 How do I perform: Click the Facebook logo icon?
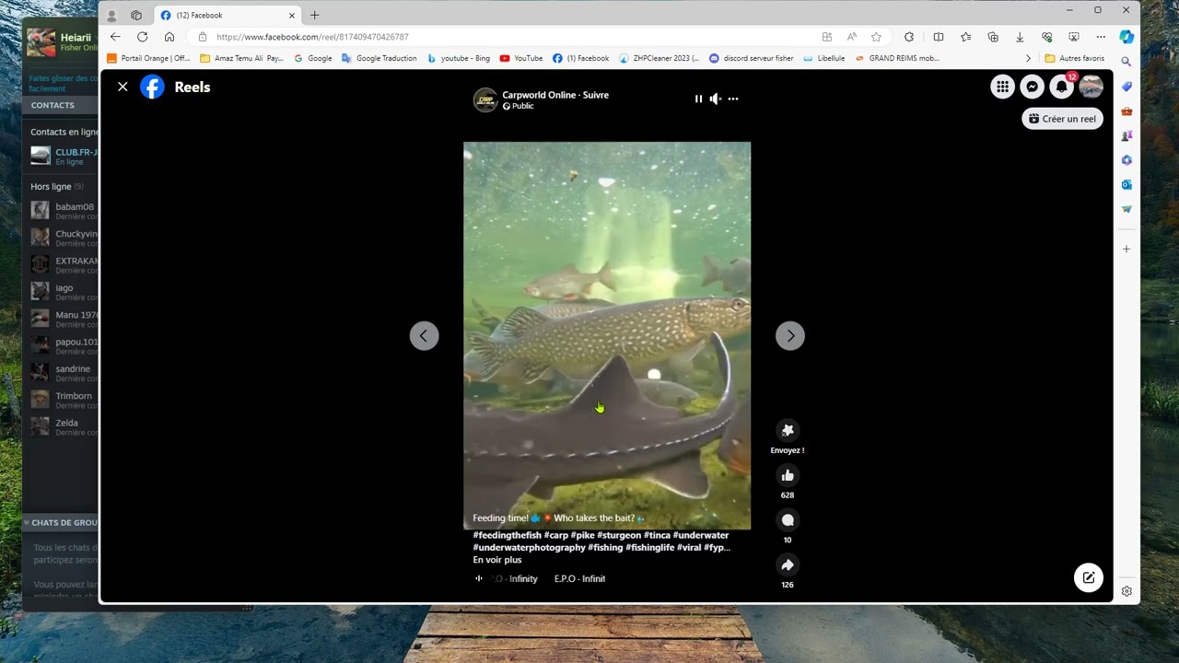pyautogui.click(x=152, y=87)
